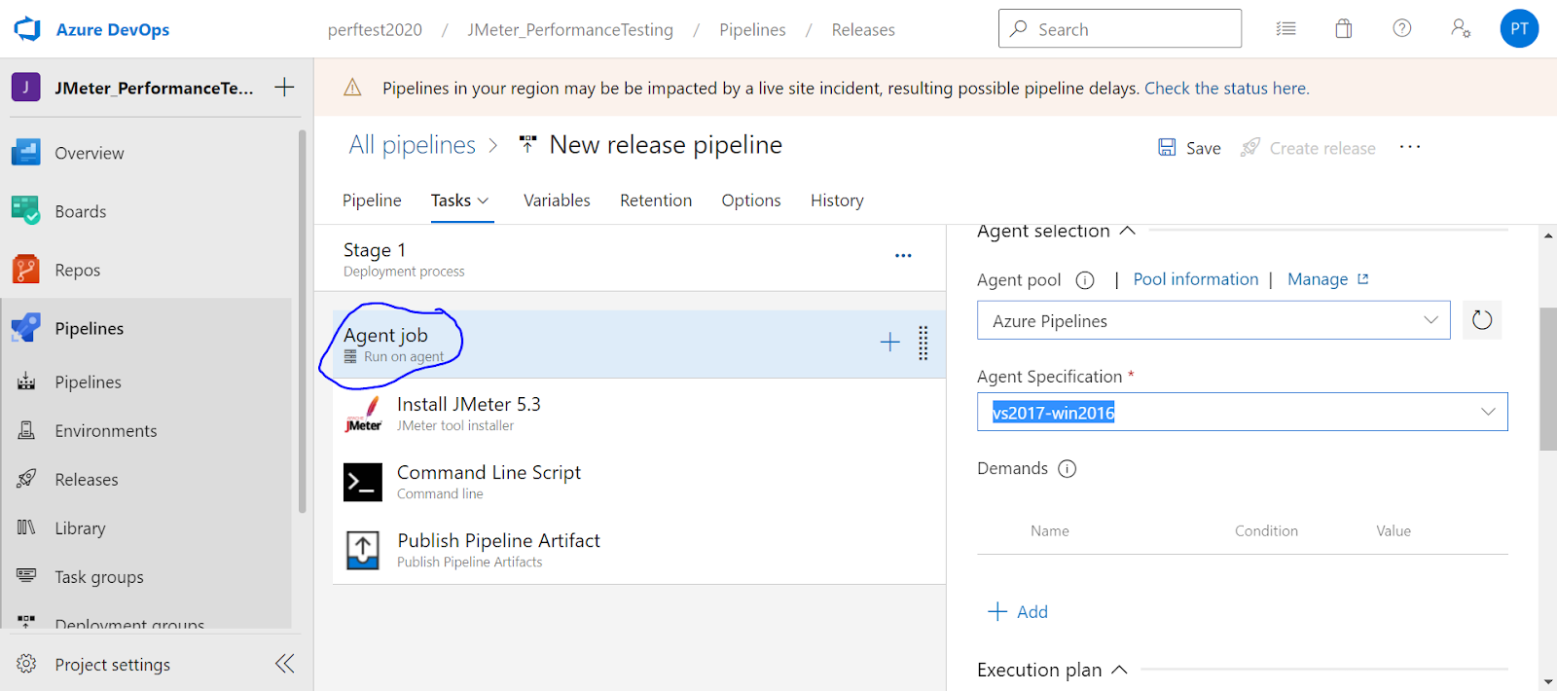Switch to the Retention tab
The image size is (1557, 691).
pyautogui.click(x=656, y=200)
